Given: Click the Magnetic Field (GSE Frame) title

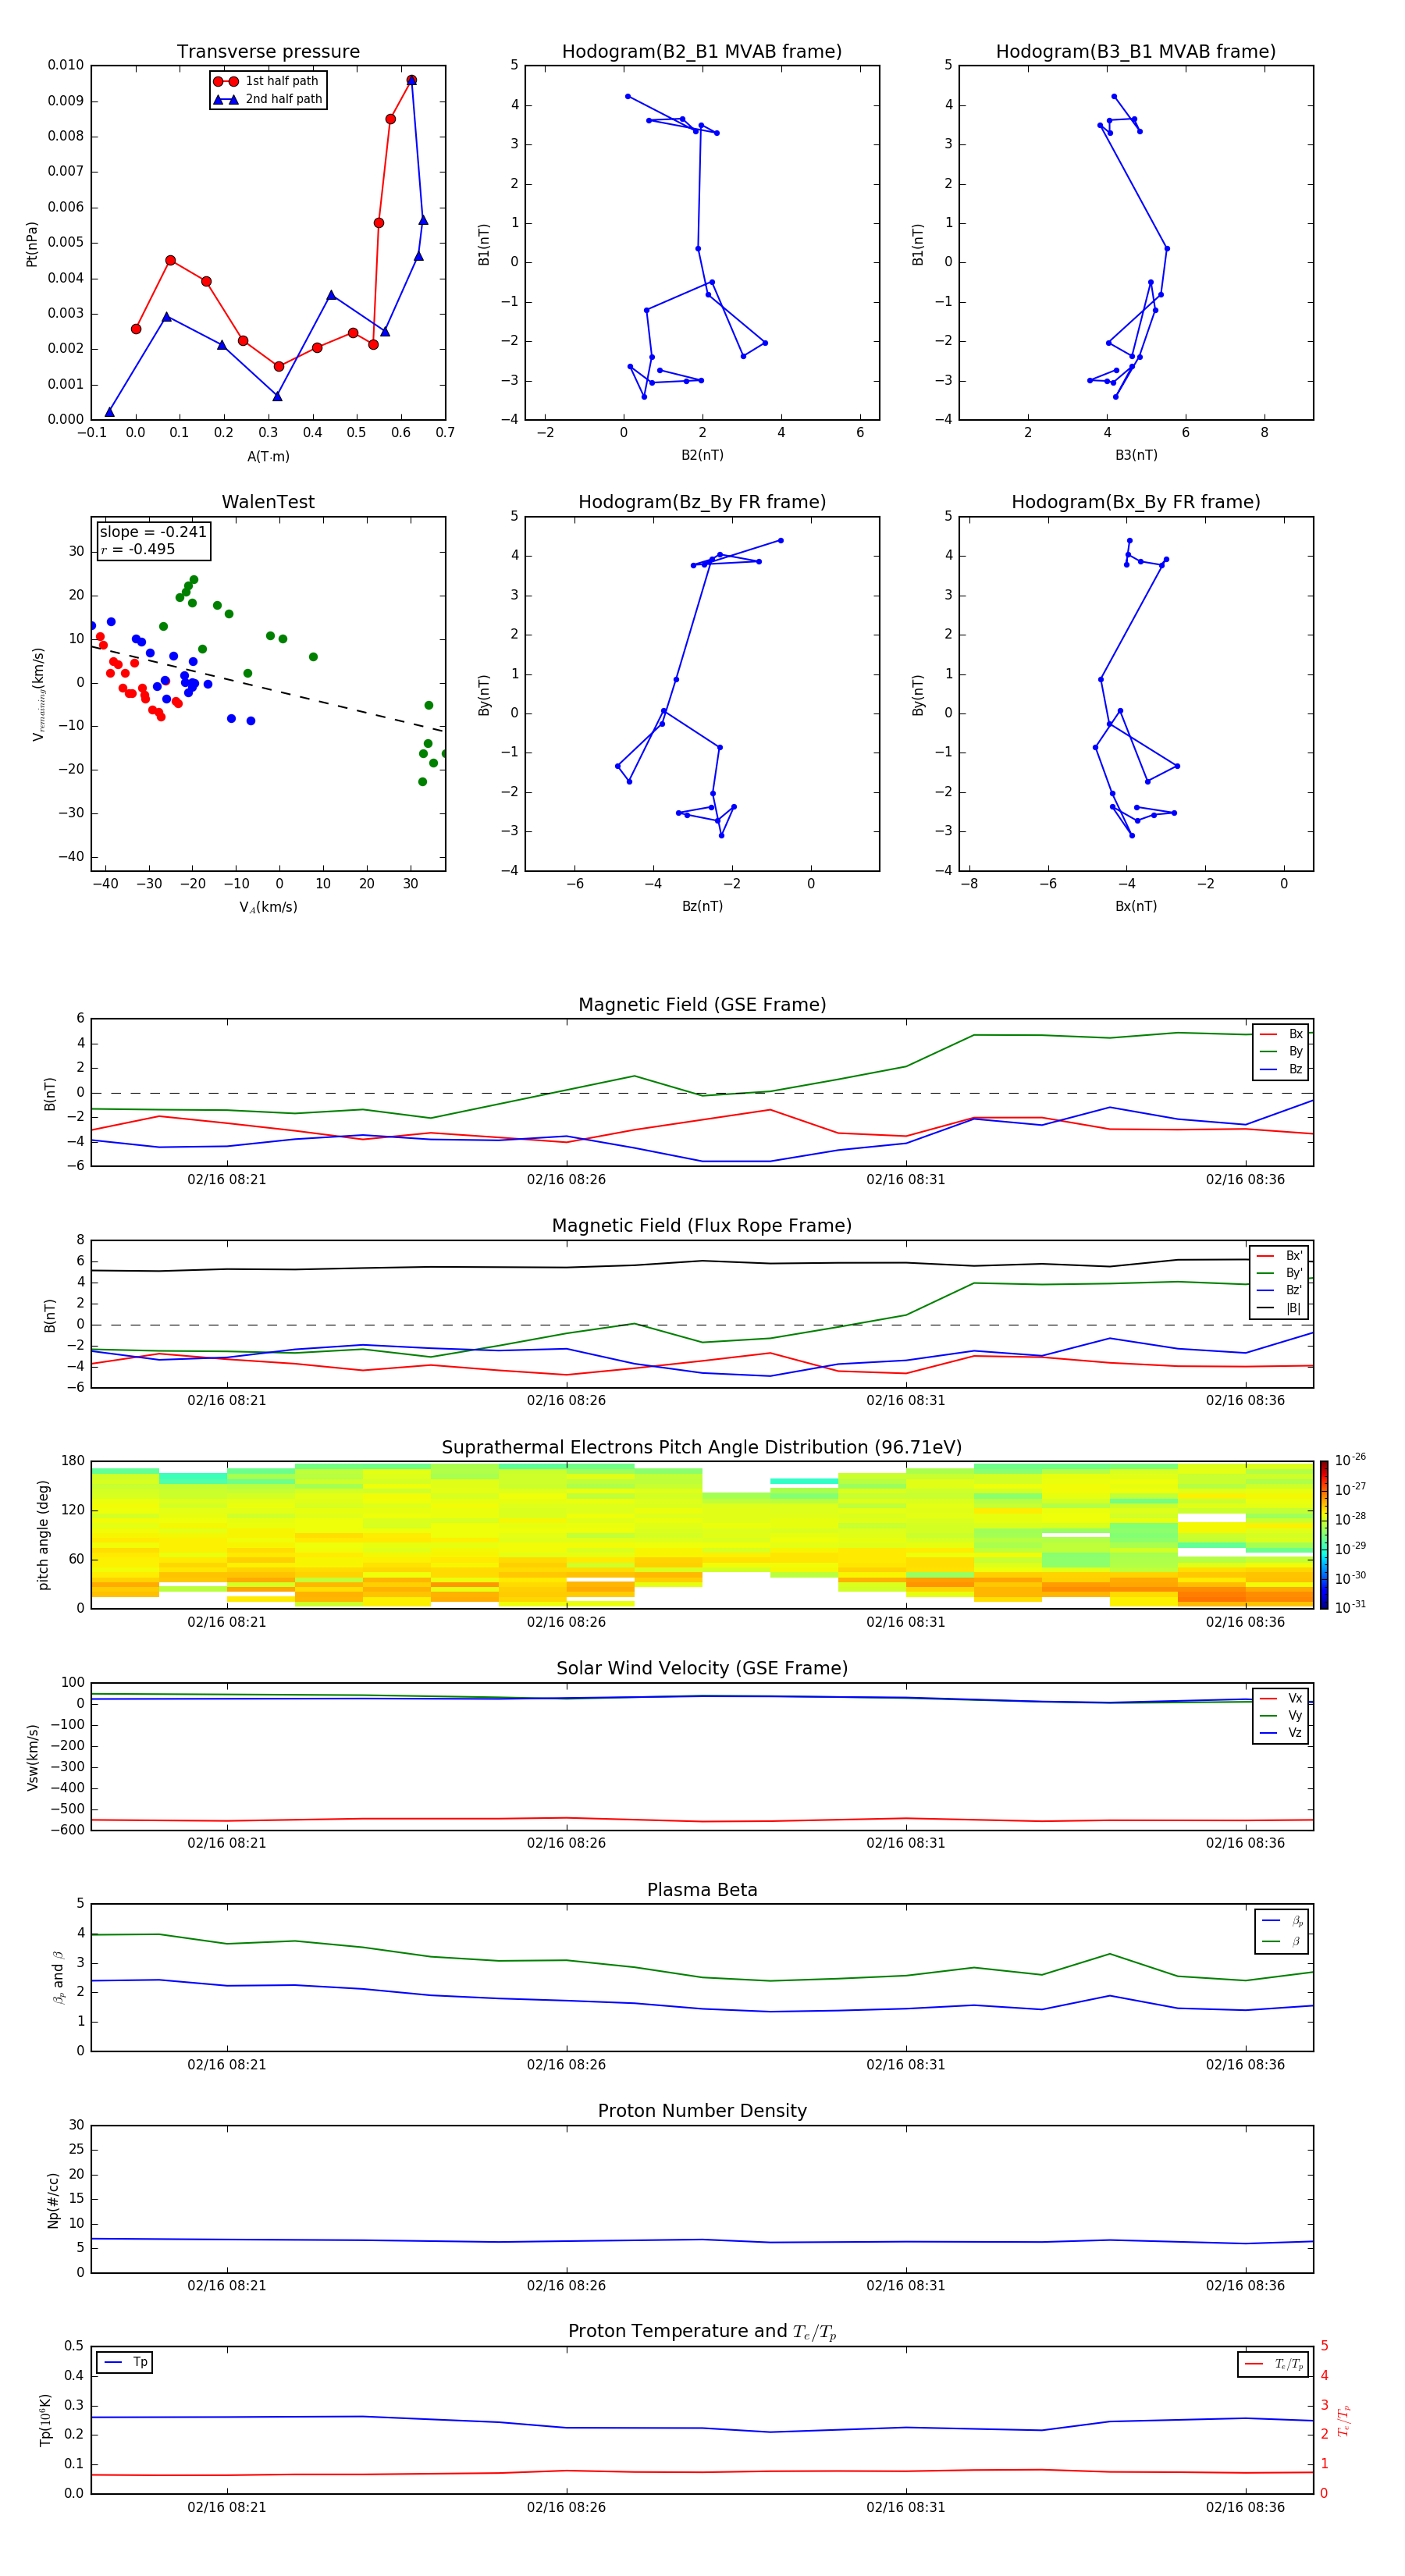Looking at the screenshot, I should click(x=702, y=1005).
